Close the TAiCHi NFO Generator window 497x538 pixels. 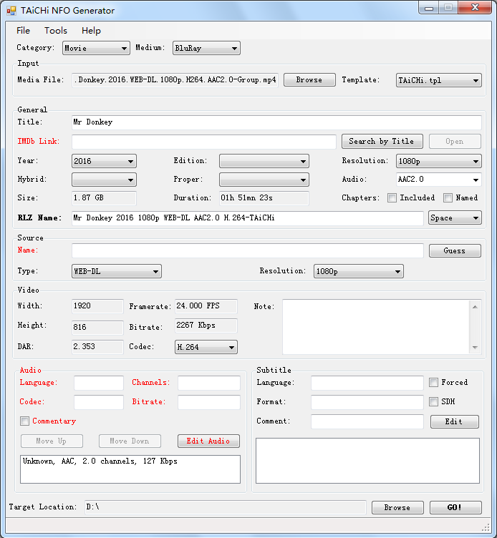475,8
